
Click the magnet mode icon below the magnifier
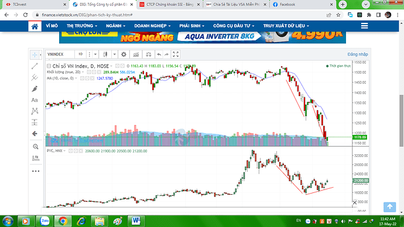[36, 158]
